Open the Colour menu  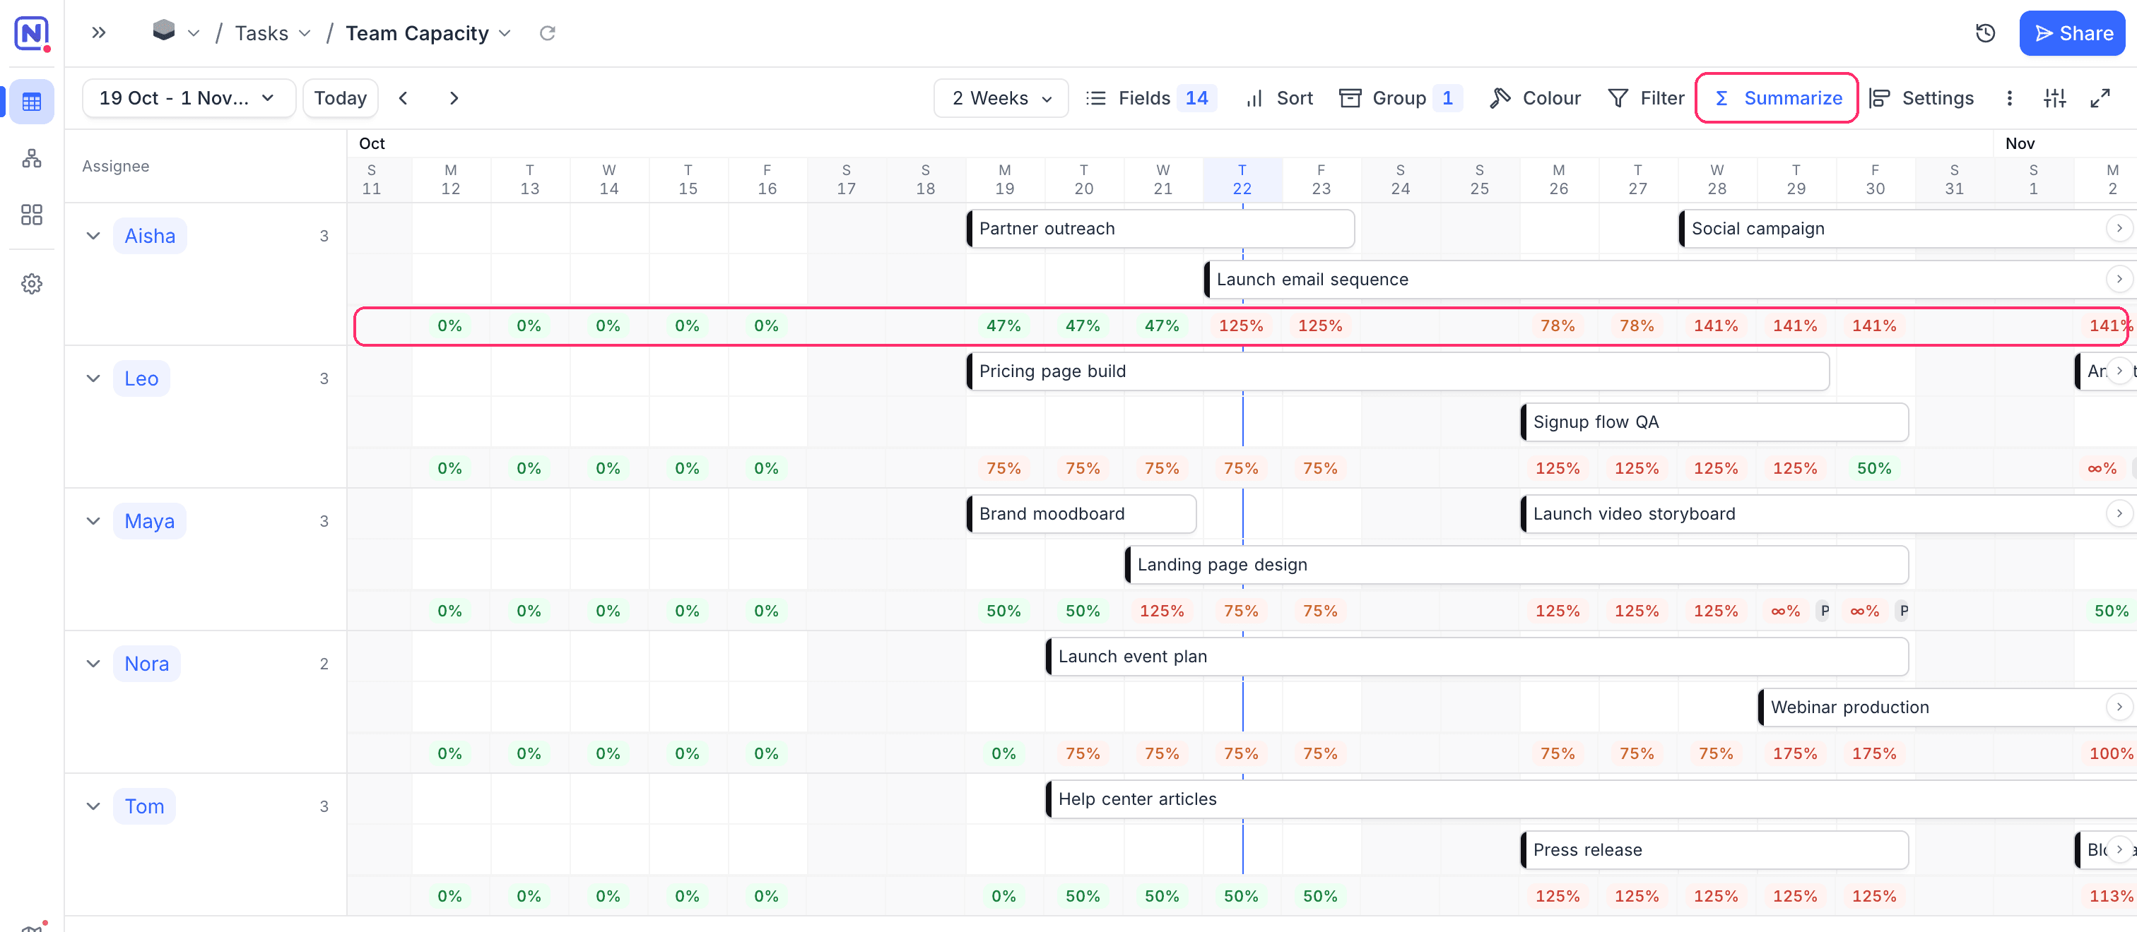tap(1535, 98)
